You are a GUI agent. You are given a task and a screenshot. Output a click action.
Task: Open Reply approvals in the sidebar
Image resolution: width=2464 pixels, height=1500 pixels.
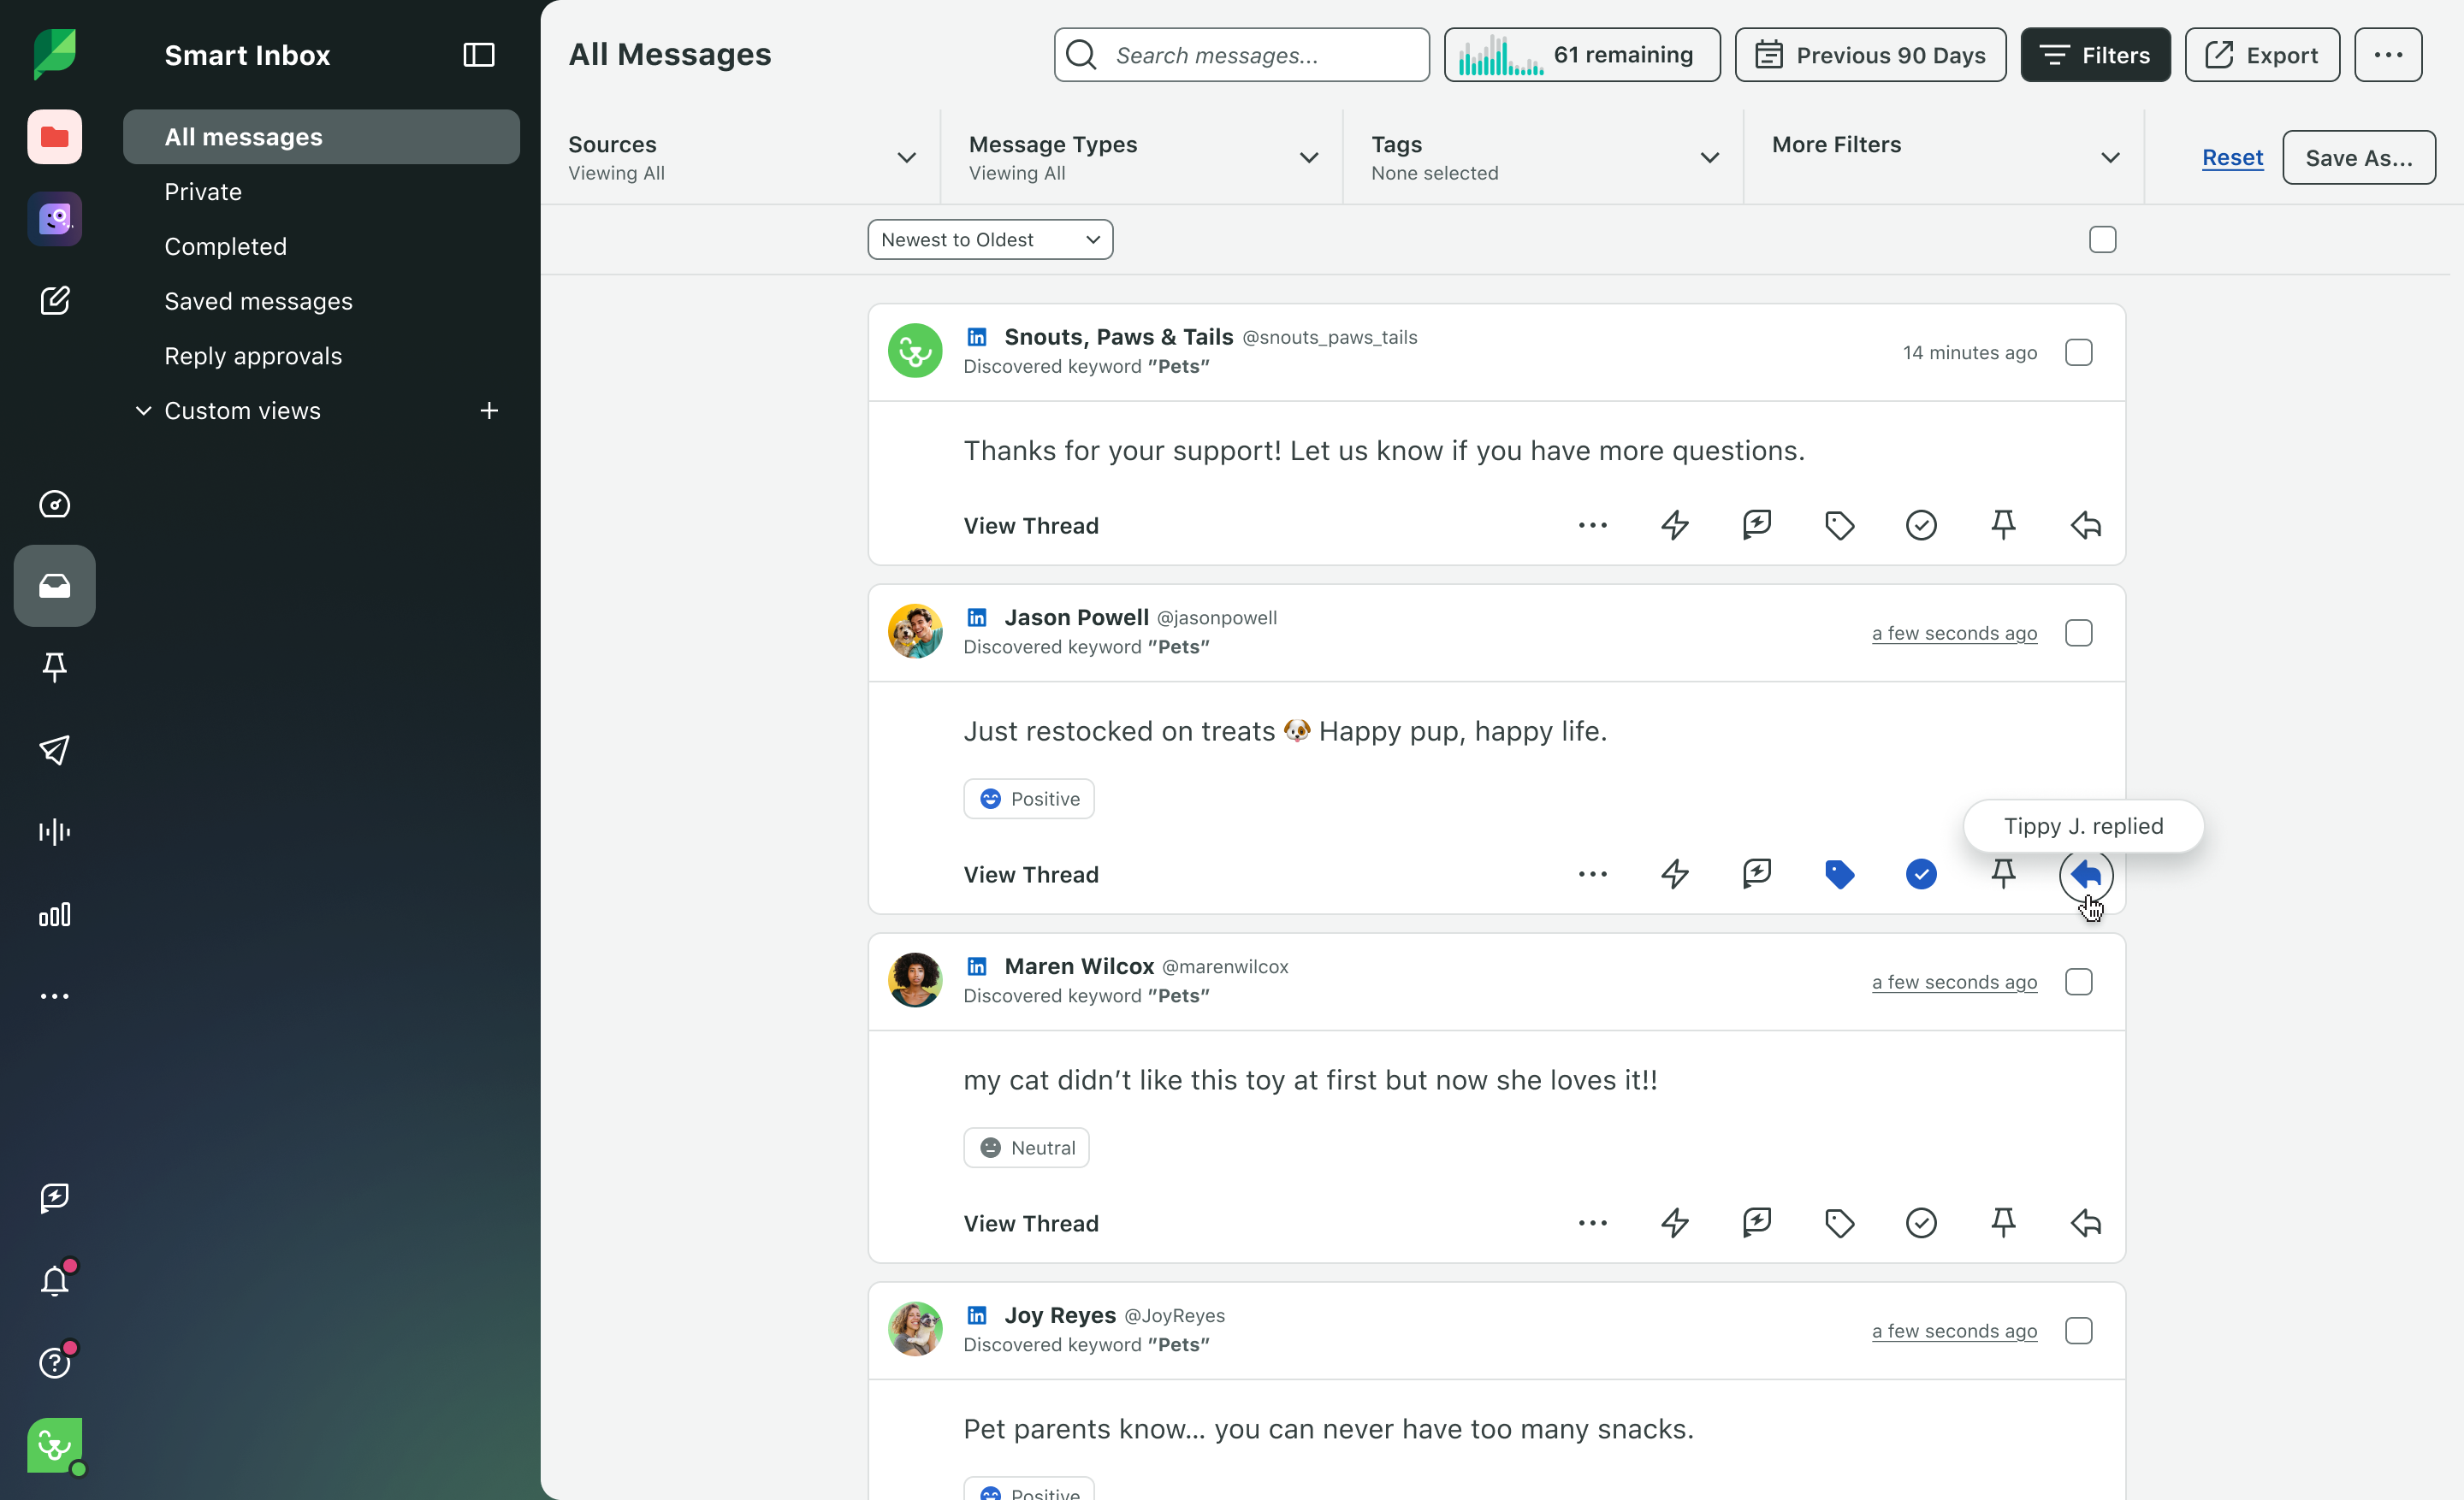(253, 356)
